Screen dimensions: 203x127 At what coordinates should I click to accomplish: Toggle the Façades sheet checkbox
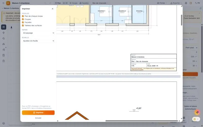point(23,22)
